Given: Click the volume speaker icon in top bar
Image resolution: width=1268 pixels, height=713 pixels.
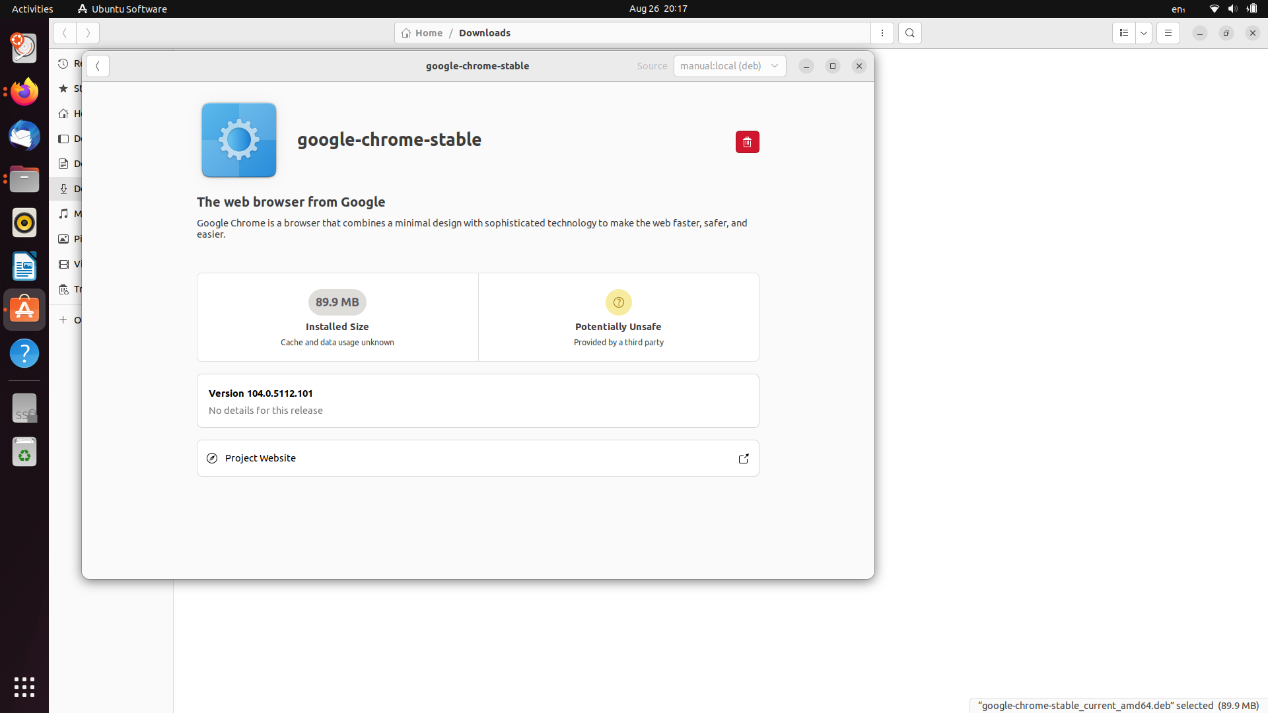Looking at the screenshot, I should click(1232, 9).
